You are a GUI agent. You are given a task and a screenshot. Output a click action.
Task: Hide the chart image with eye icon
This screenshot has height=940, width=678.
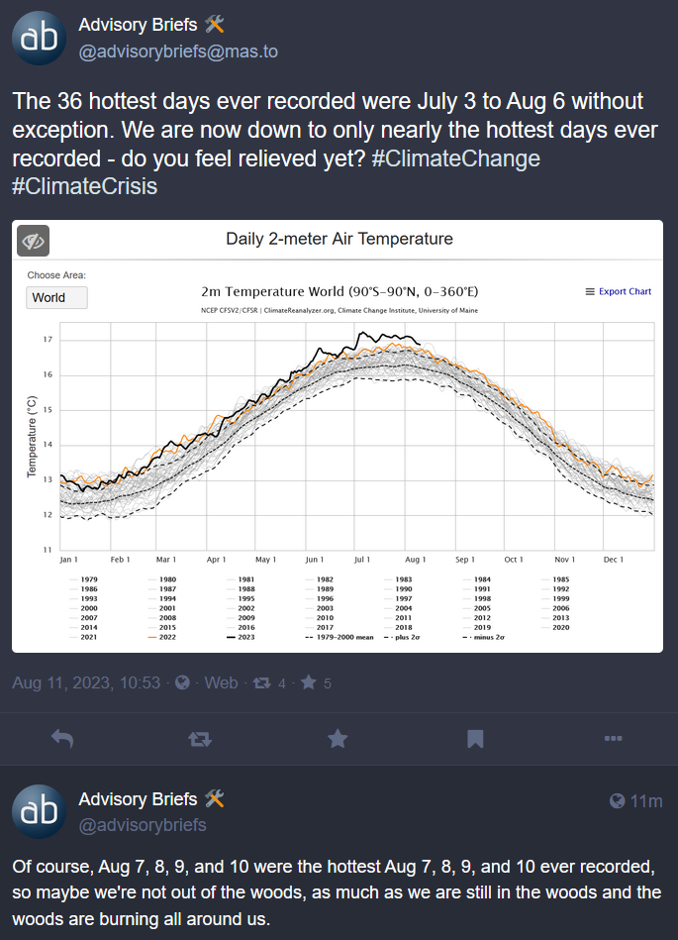(x=34, y=241)
